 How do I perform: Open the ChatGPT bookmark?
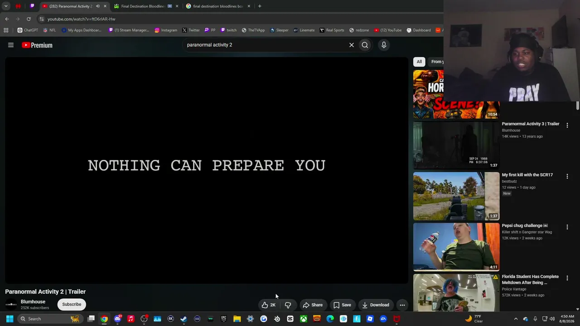coord(28,30)
